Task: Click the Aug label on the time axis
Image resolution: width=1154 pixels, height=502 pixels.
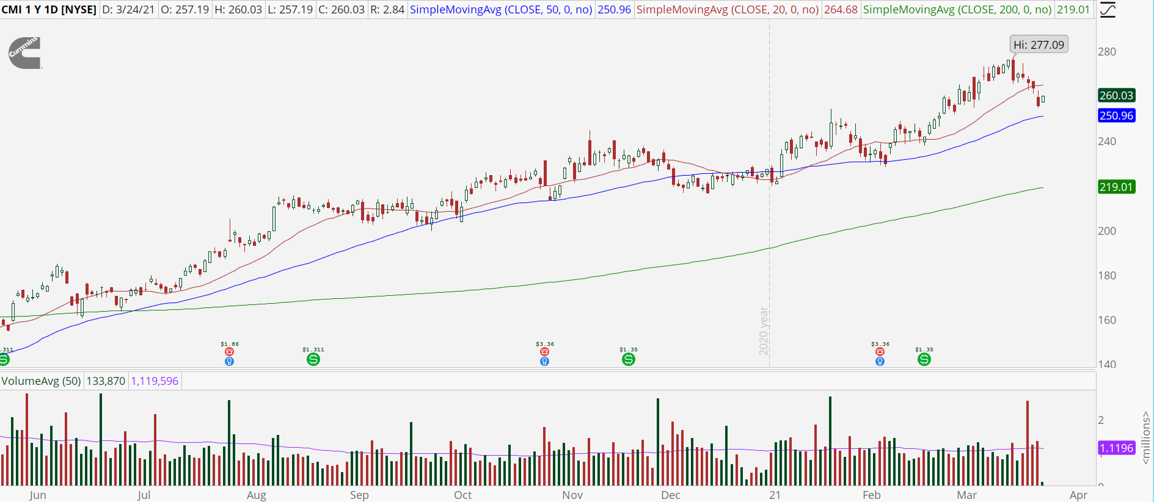Action: click(x=257, y=495)
